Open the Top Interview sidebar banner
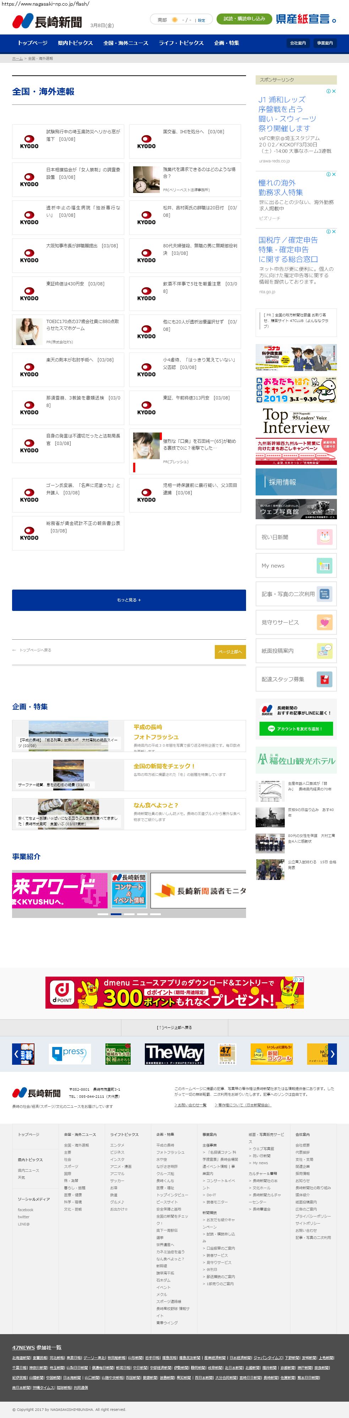This screenshot has height=1418, width=349. (x=296, y=420)
